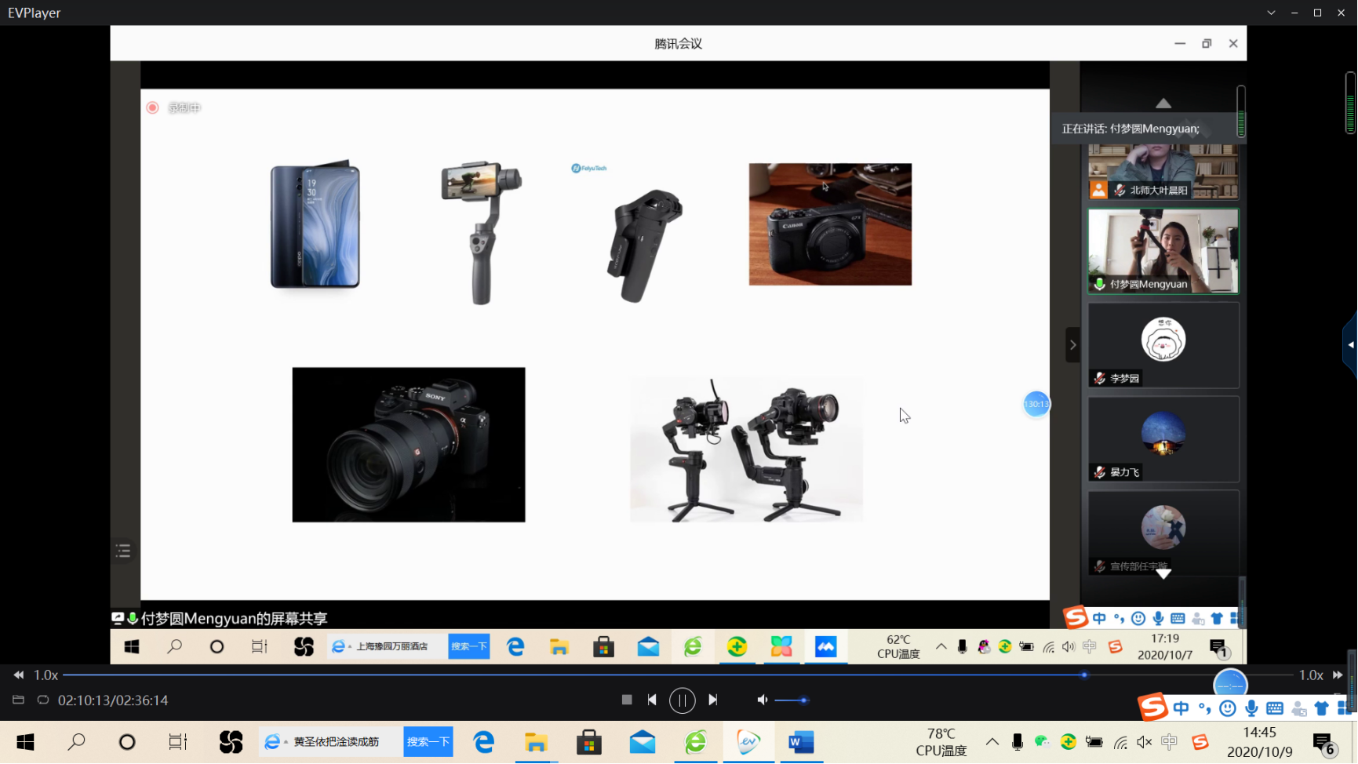This screenshot has height=764, width=1358.
Task: Pause the video playback
Action: (682, 700)
